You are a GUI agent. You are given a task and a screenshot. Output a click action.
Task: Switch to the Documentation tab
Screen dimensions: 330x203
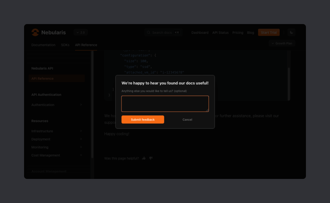click(x=43, y=45)
